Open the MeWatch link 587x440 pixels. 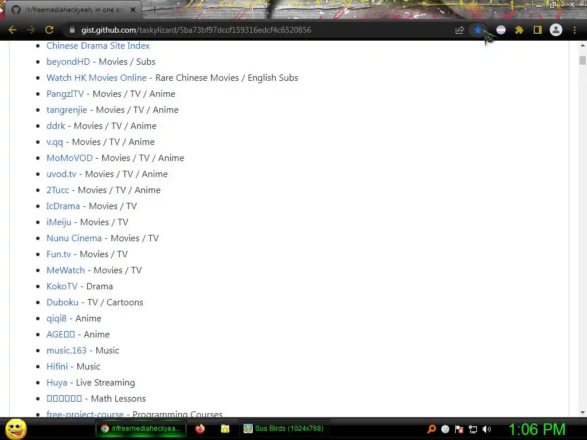pyautogui.click(x=65, y=270)
